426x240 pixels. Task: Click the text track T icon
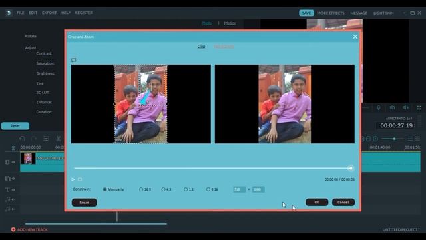(x=7, y=189)
